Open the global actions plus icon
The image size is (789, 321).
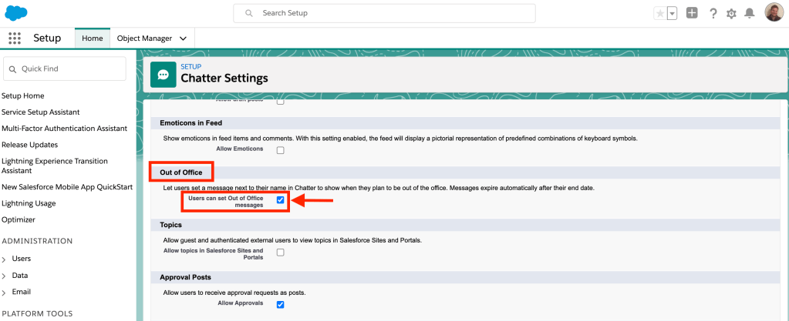point(692,13)
